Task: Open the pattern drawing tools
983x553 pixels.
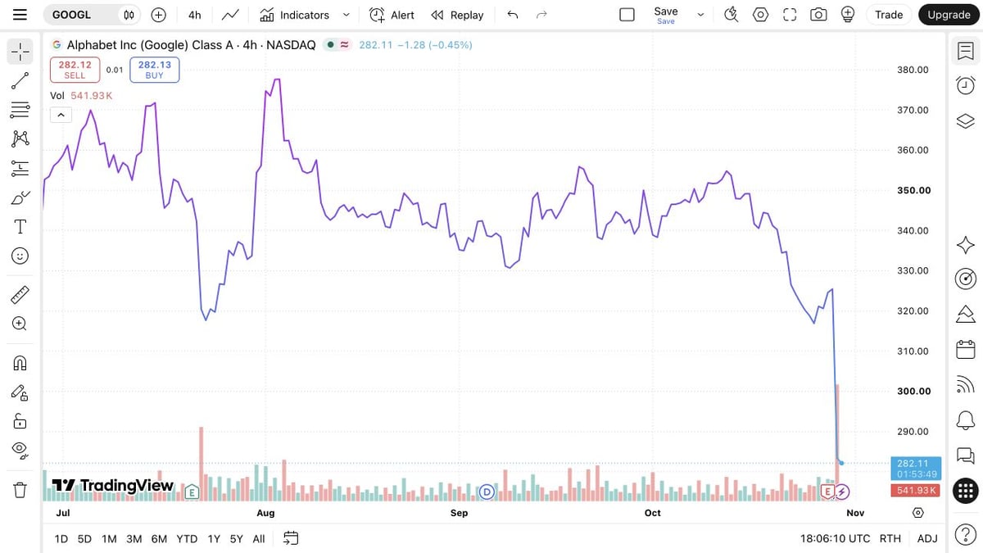Action: 20,139
